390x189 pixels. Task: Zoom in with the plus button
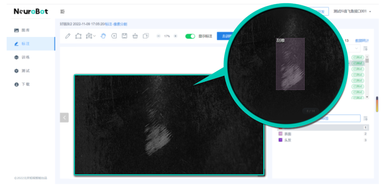[x=175, y=36]
